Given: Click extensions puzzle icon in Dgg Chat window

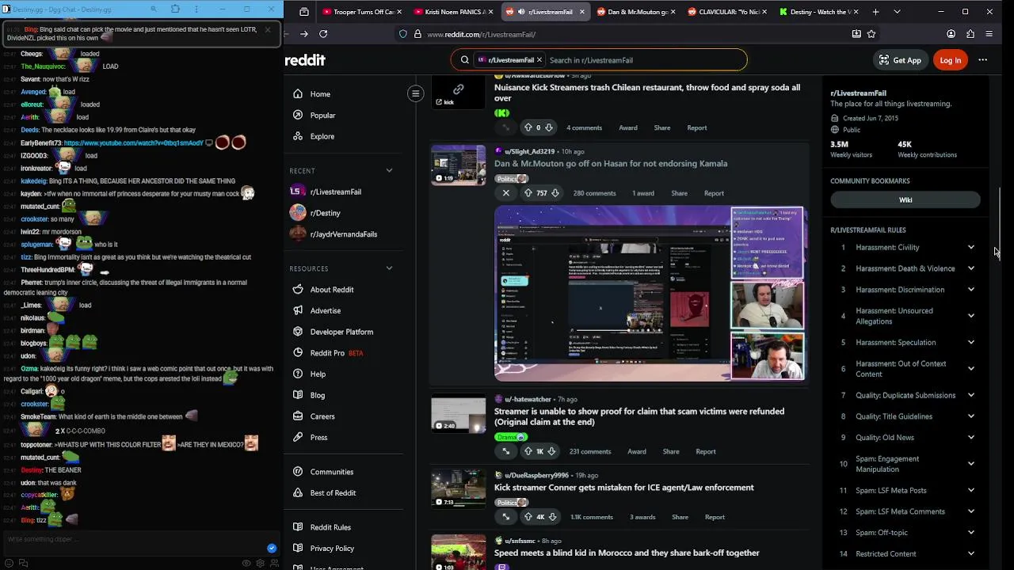Looking at the screenshot, I should pos(175,9).
